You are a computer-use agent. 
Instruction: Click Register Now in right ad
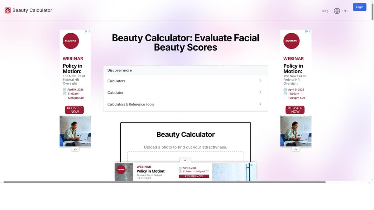295,110
